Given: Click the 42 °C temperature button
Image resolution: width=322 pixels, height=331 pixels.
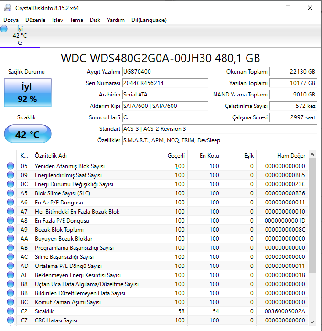Looking at the screenshot, I should click(28, 134).
